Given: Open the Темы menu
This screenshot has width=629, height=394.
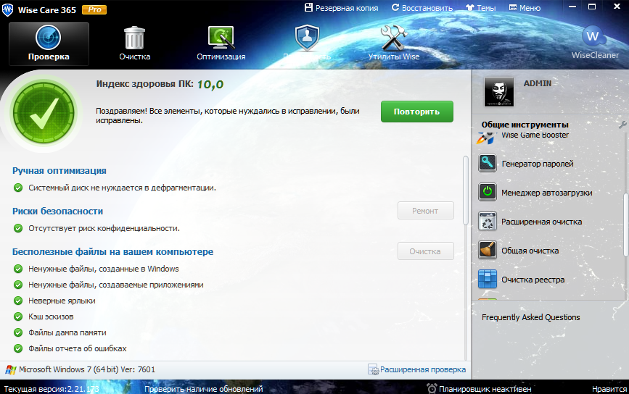Looking at the screenshot, I should (480, 8).
